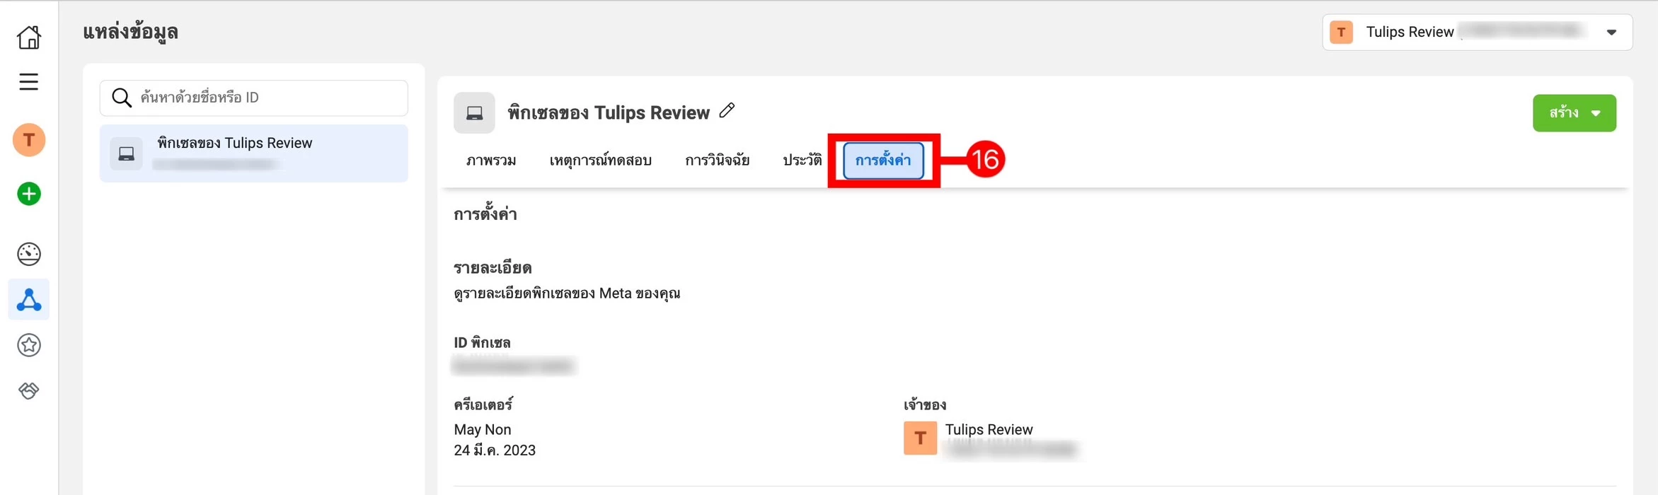Select the orange T account avatar in sidebar

click(29, 140)
